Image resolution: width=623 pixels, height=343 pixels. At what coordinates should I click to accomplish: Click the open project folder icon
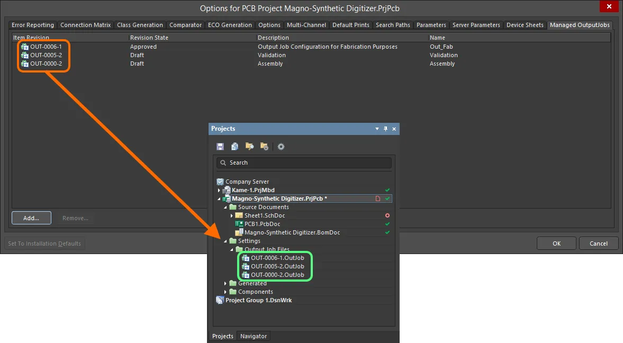(x=249, y=147)
